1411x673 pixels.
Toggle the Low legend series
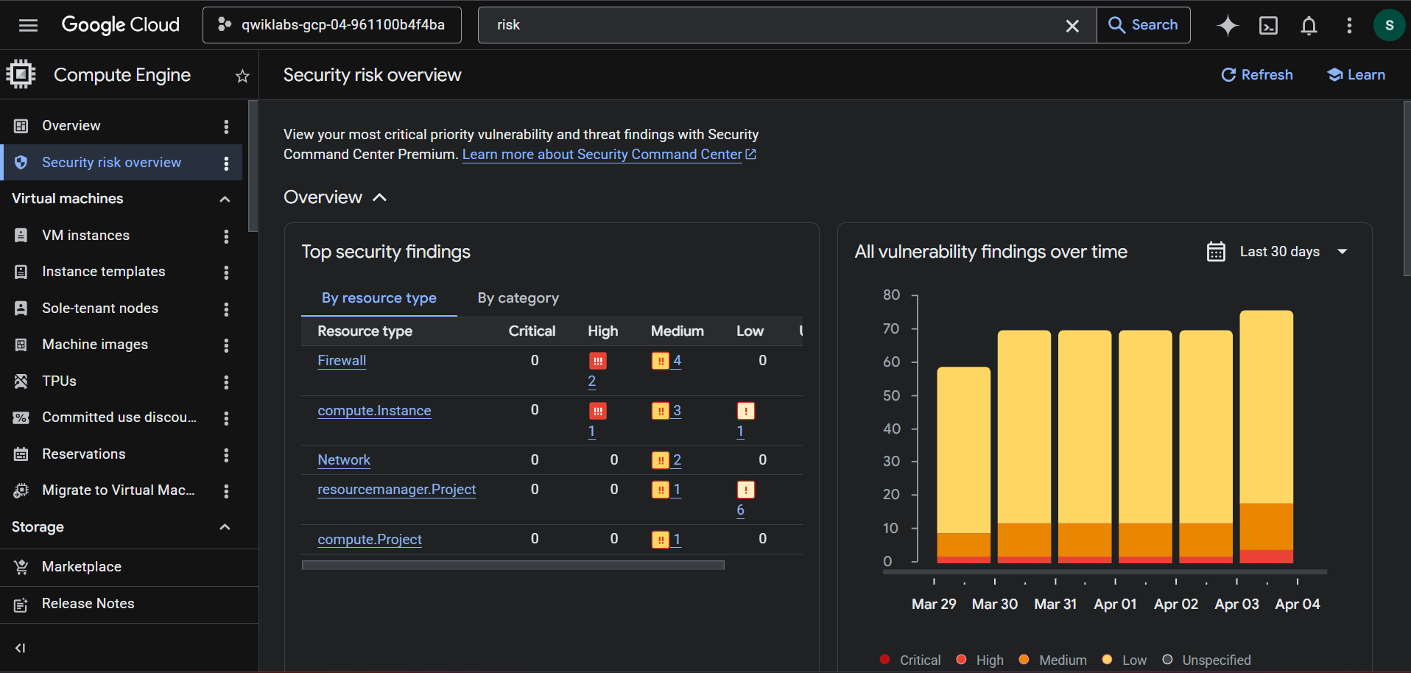click(1125, 660)
